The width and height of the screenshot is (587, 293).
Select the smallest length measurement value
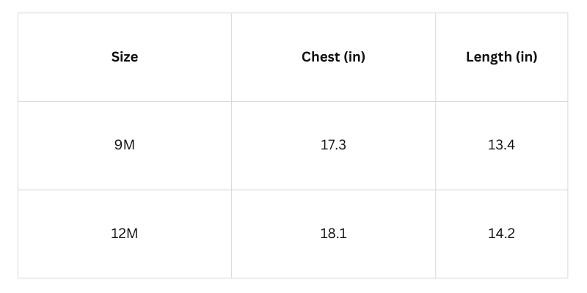click(x=501, y=145)
